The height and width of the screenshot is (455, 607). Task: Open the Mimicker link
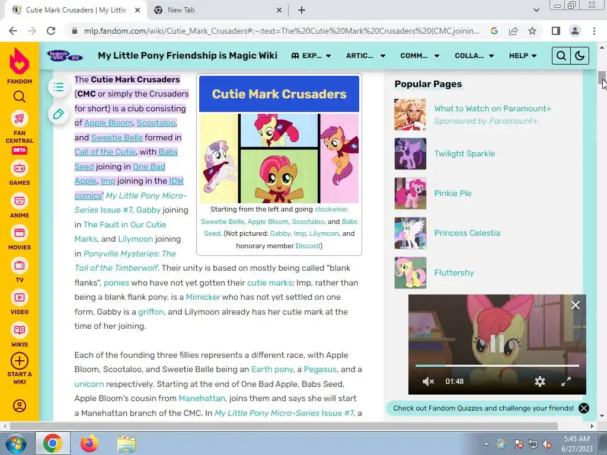203,297
